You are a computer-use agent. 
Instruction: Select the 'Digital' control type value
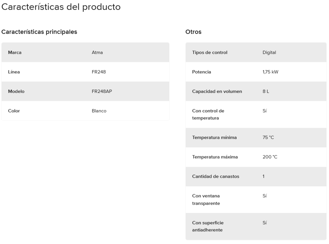coord(269,52)
